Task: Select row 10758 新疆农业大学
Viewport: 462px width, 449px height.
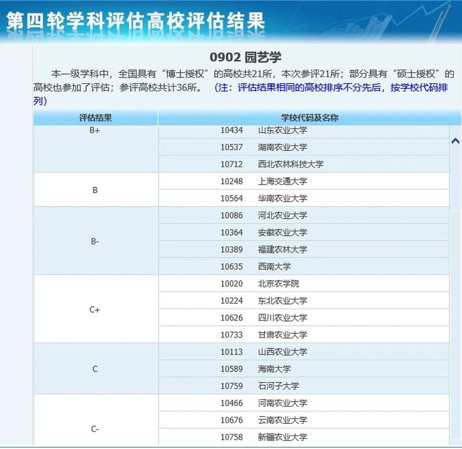Action: point(304,437)
